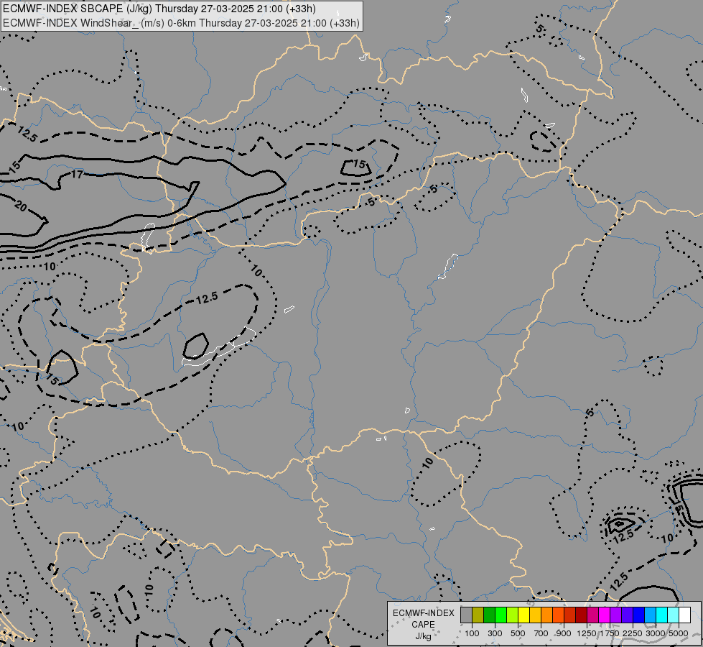Select the '2250' legend scale label
The height and width of the screenshot is (647, 703).
[633, 633]
